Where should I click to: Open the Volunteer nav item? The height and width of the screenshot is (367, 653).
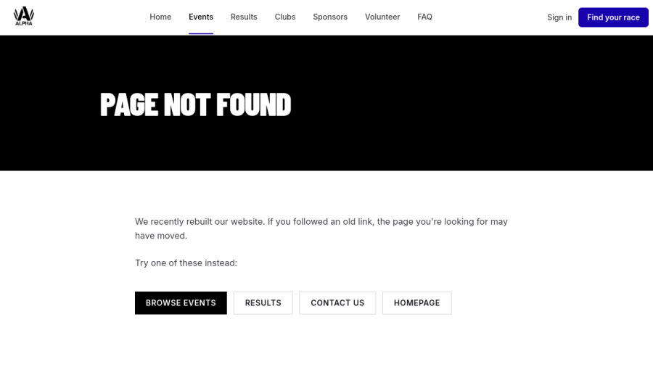click(x=382, y=17)
